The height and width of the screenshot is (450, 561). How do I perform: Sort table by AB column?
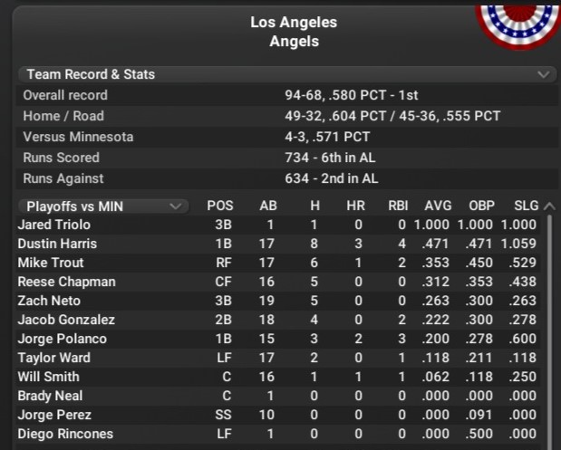click(269, 206)
